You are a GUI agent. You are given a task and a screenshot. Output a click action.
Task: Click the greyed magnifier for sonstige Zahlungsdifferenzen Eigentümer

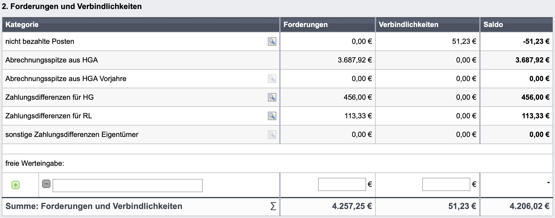pyautogui.click(x=272, y=135)
